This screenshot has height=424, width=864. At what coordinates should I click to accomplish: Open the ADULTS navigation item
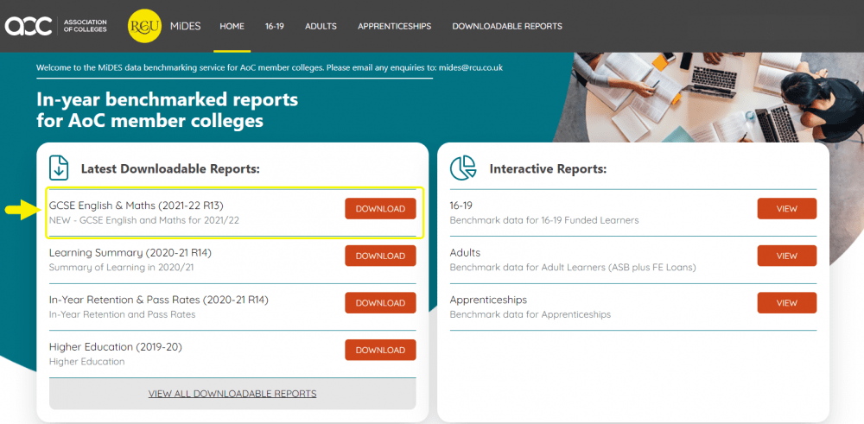(x=321, y=26)
